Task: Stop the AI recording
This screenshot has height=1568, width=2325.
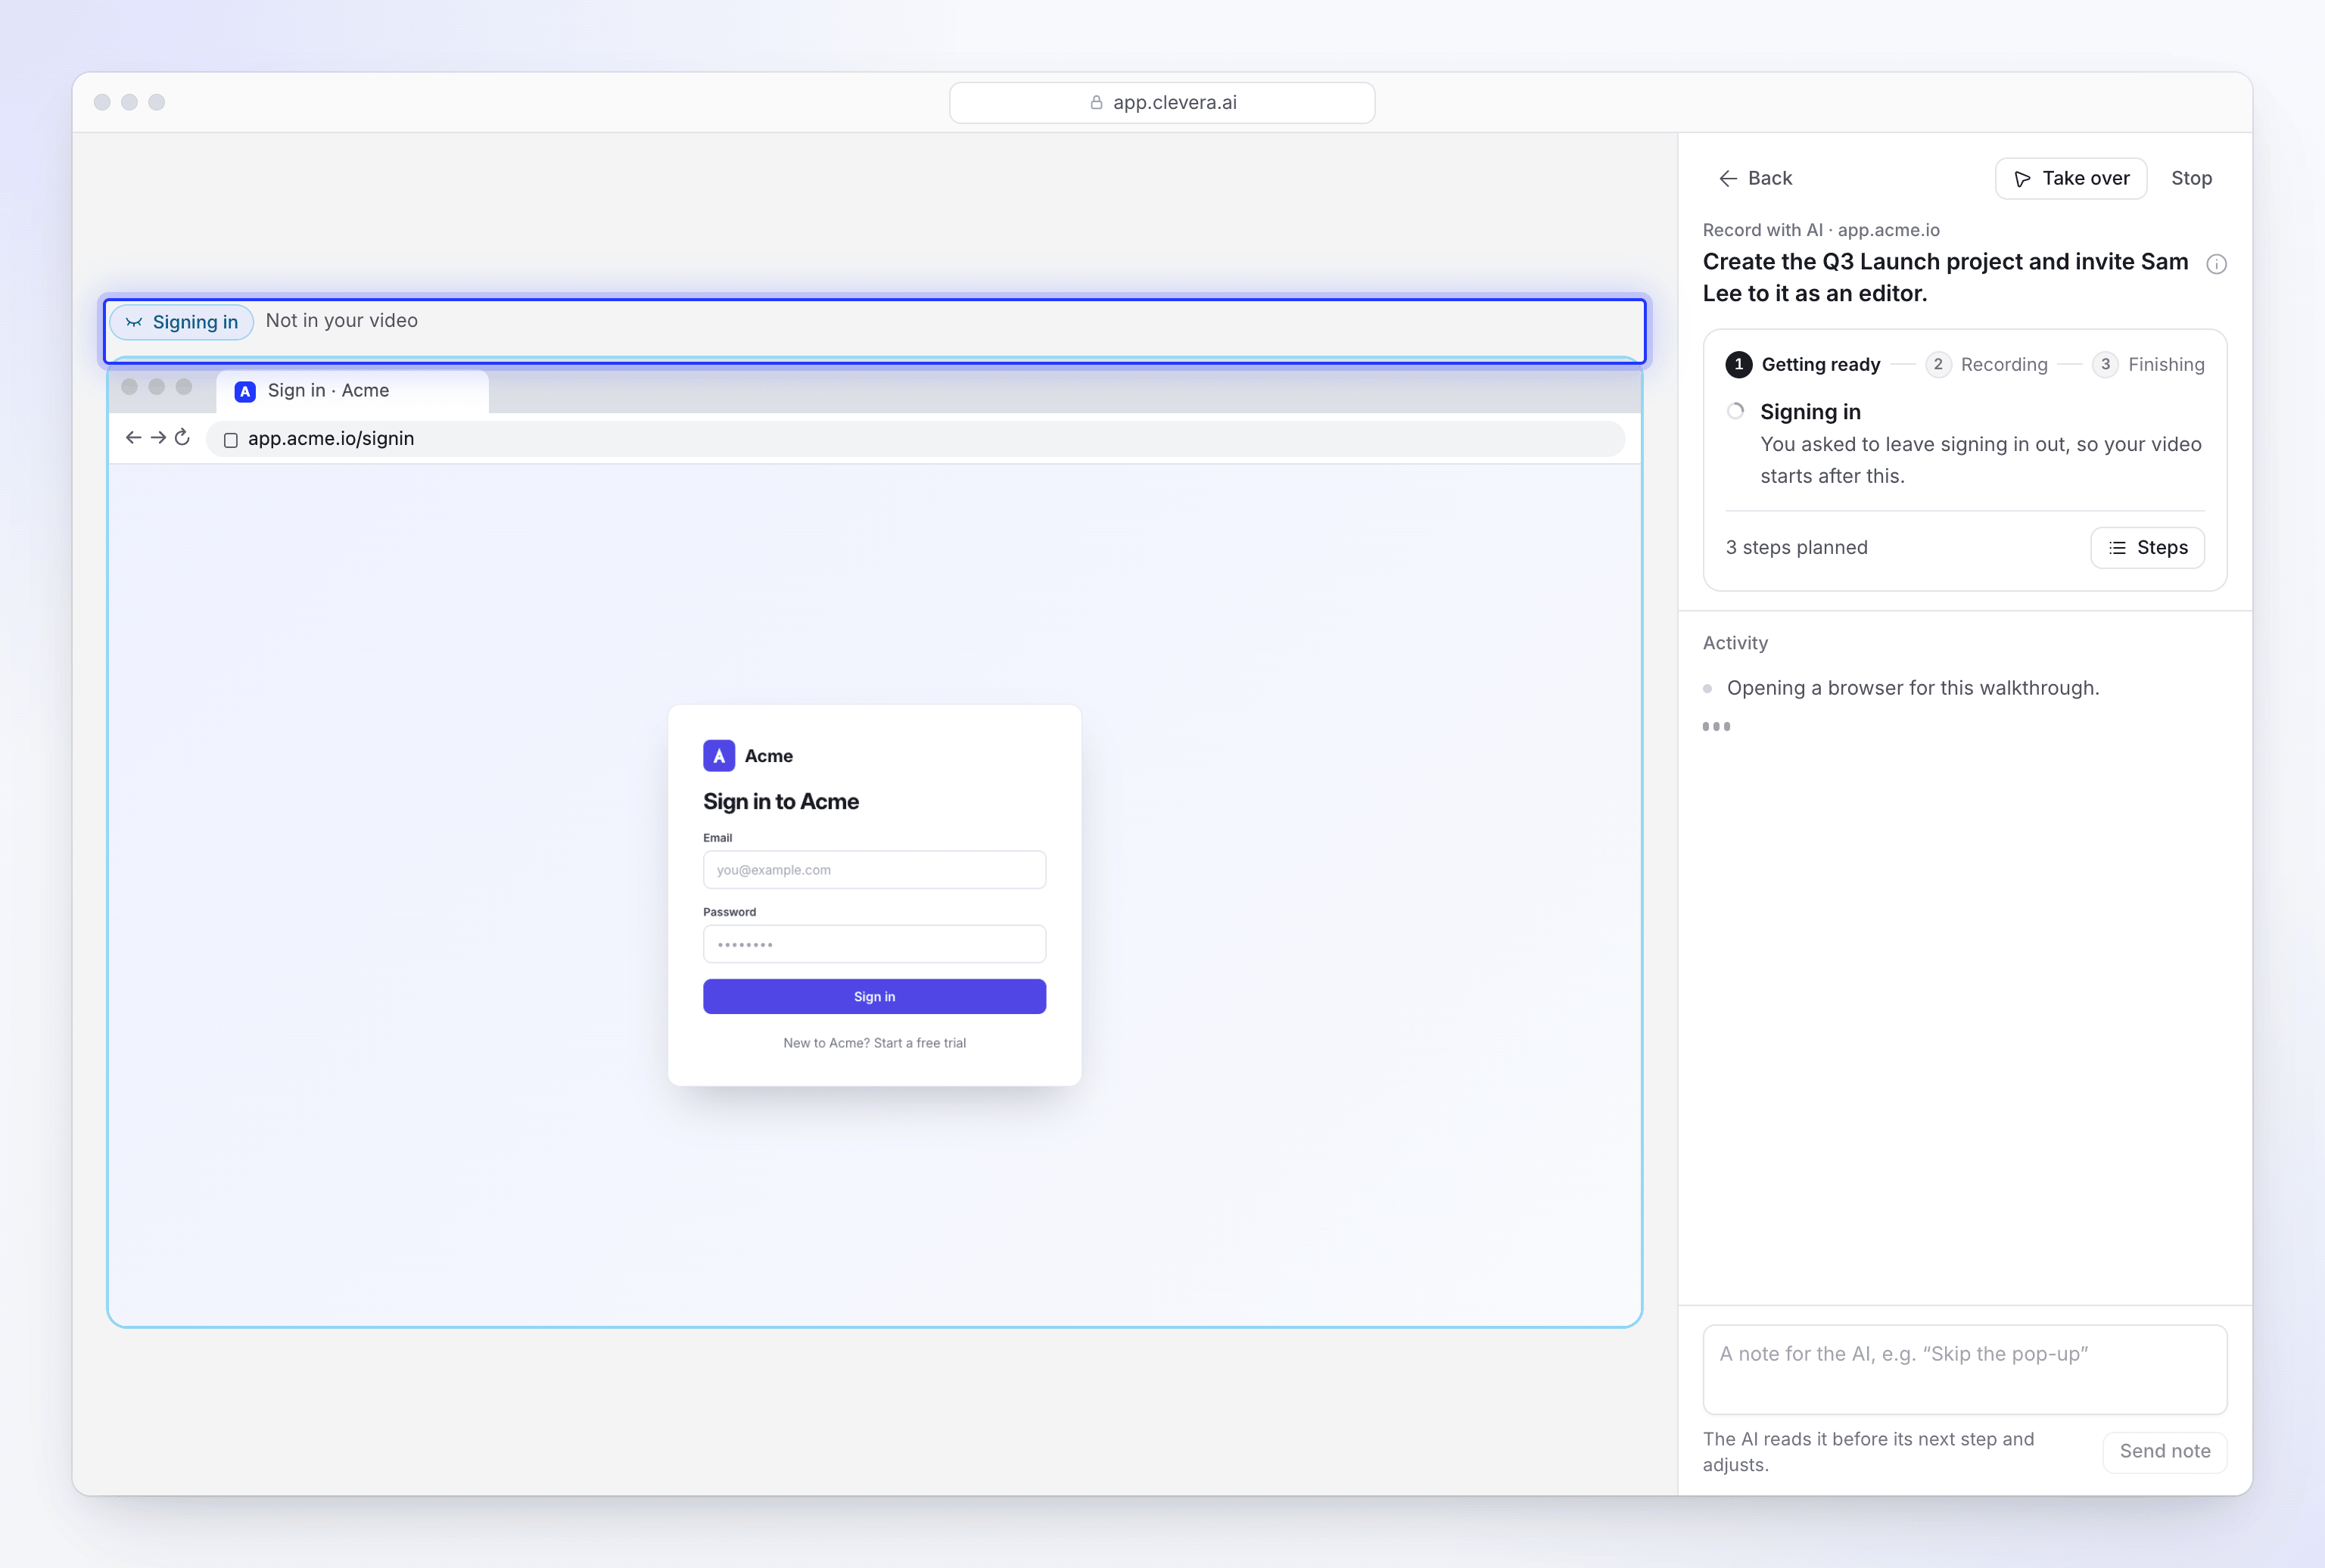Action: [x=2191, y=178]
